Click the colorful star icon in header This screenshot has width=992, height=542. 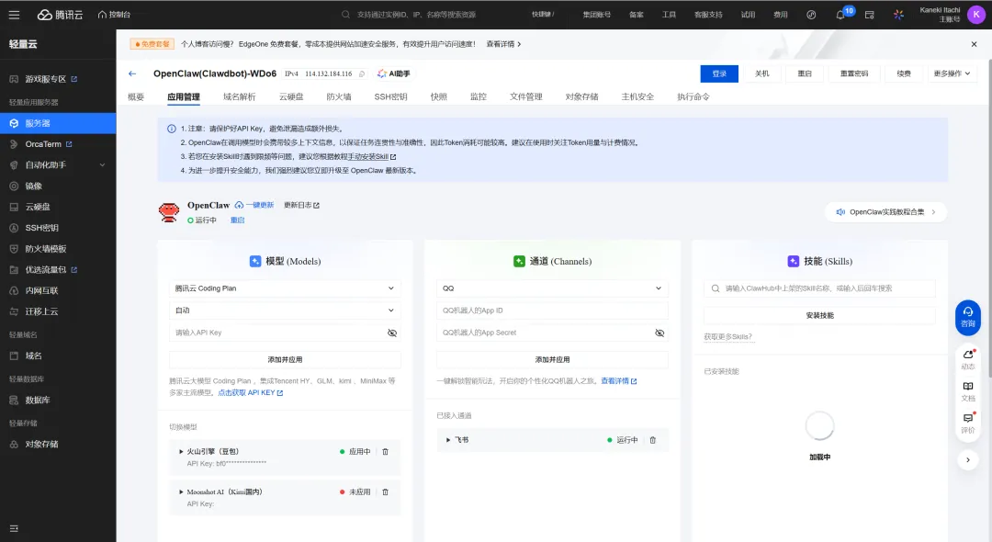pos(898,15)
